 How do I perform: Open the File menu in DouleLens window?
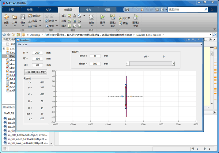pyautogui.click(x=19, y=44)
